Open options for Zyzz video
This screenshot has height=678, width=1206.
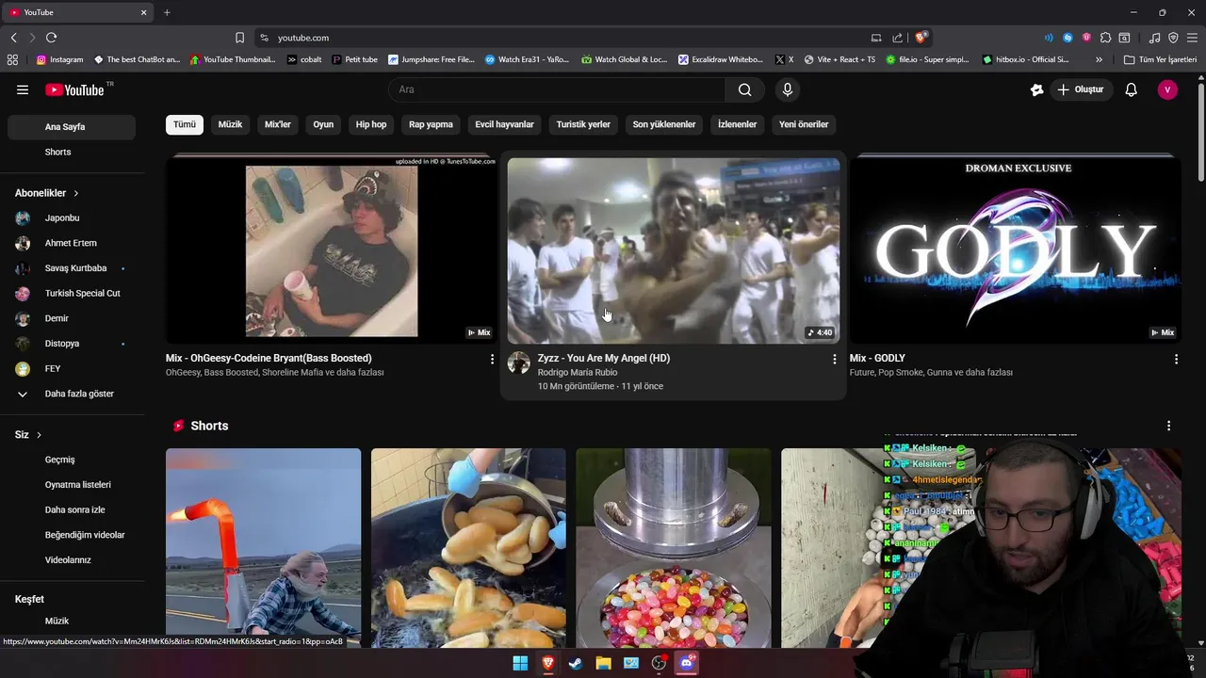(834, 359)
